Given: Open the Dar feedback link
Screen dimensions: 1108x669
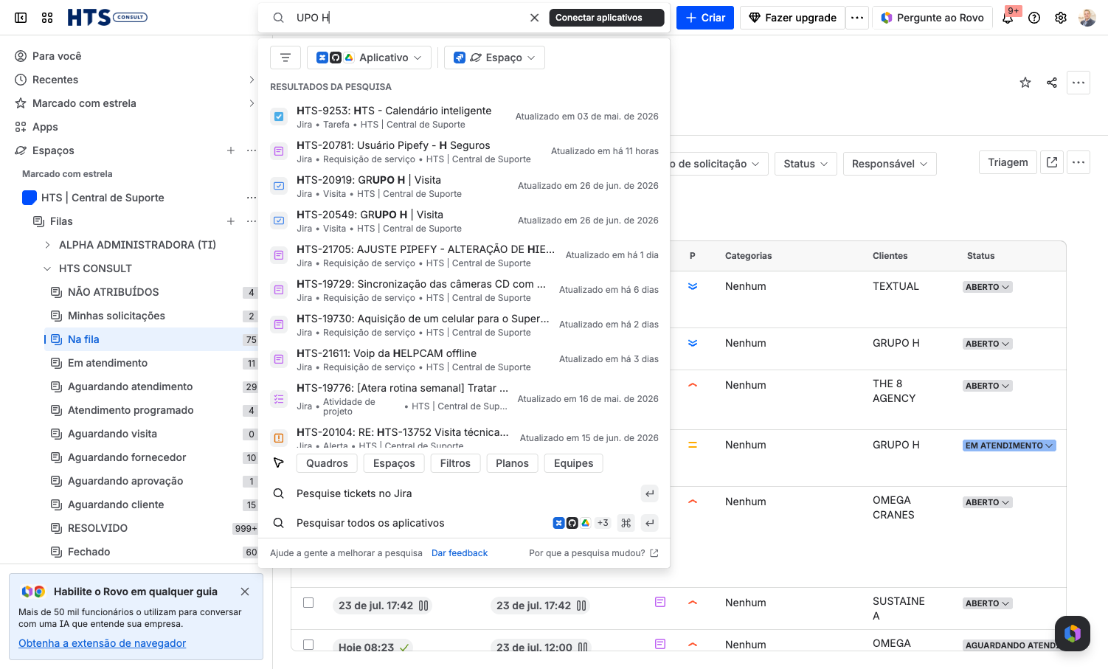Looking at the screenshot, I should (x=460, y=553).
